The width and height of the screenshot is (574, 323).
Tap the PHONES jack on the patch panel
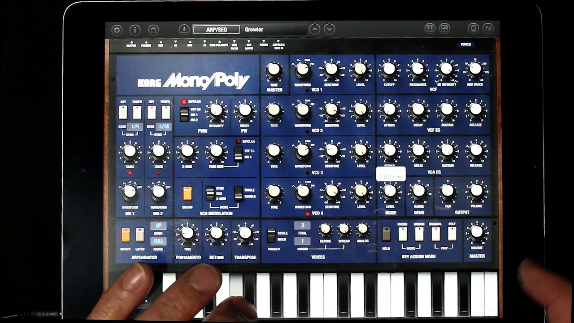pyautogui.click(x=146, y=44)
